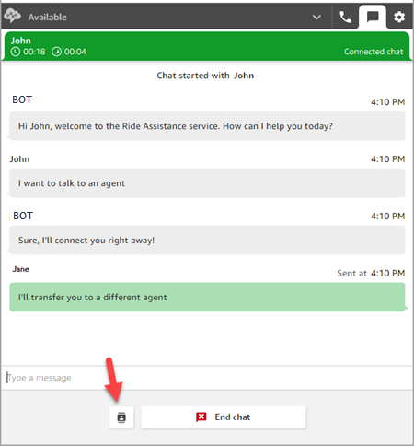Click the Amazon Connect cloud logo

coord(13,16)
